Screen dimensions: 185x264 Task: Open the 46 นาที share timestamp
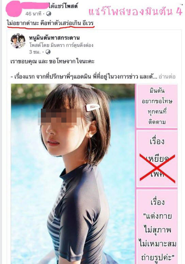[33, 14]
